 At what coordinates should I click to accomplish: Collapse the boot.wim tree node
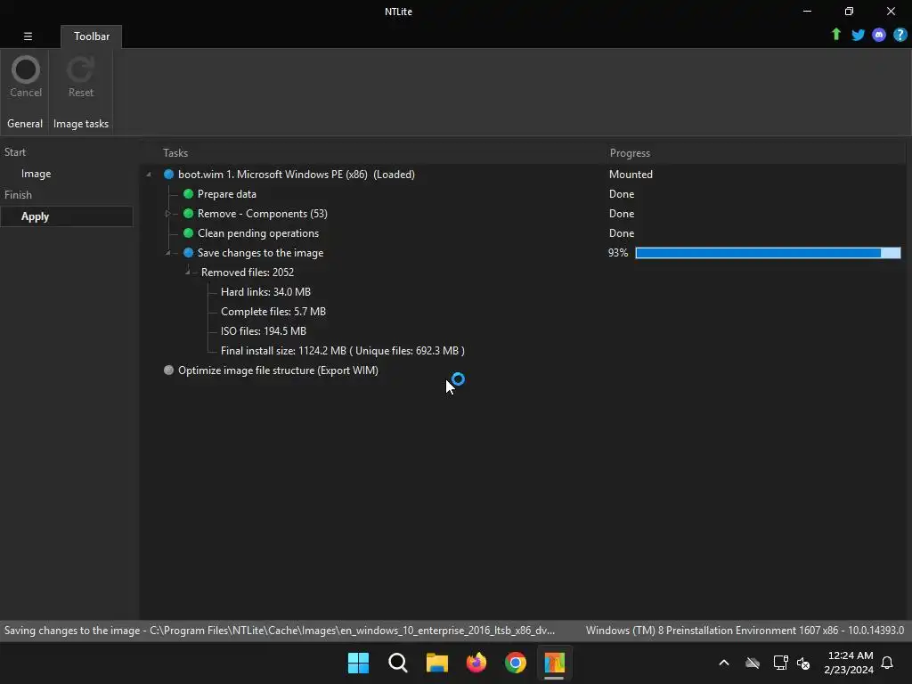149,175
